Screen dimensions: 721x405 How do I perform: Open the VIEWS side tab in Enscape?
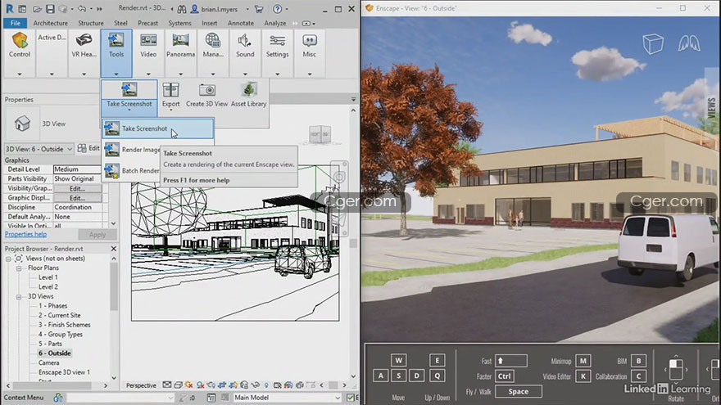(x=712, y=108)
